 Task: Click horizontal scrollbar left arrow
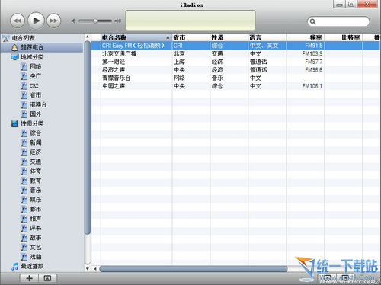click(95, 269)
